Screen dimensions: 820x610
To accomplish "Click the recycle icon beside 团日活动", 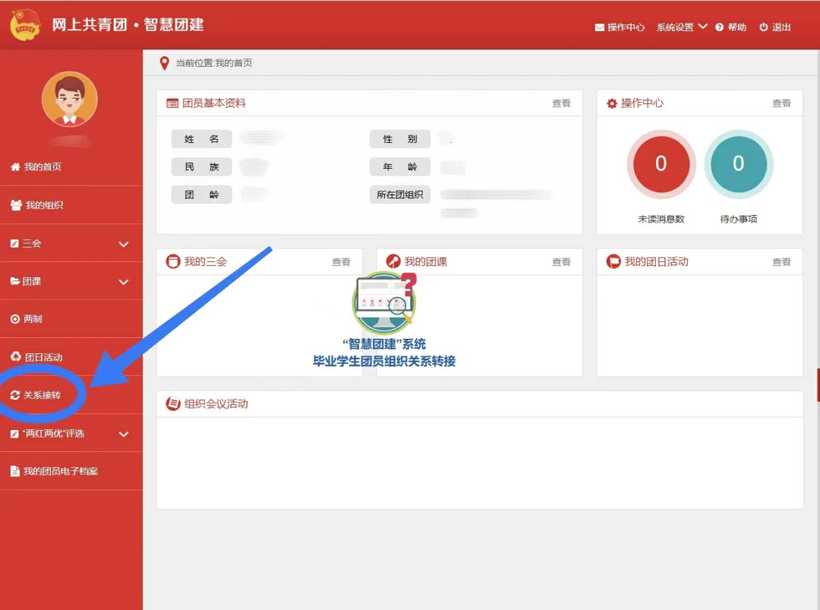I will tap(16, 356).
